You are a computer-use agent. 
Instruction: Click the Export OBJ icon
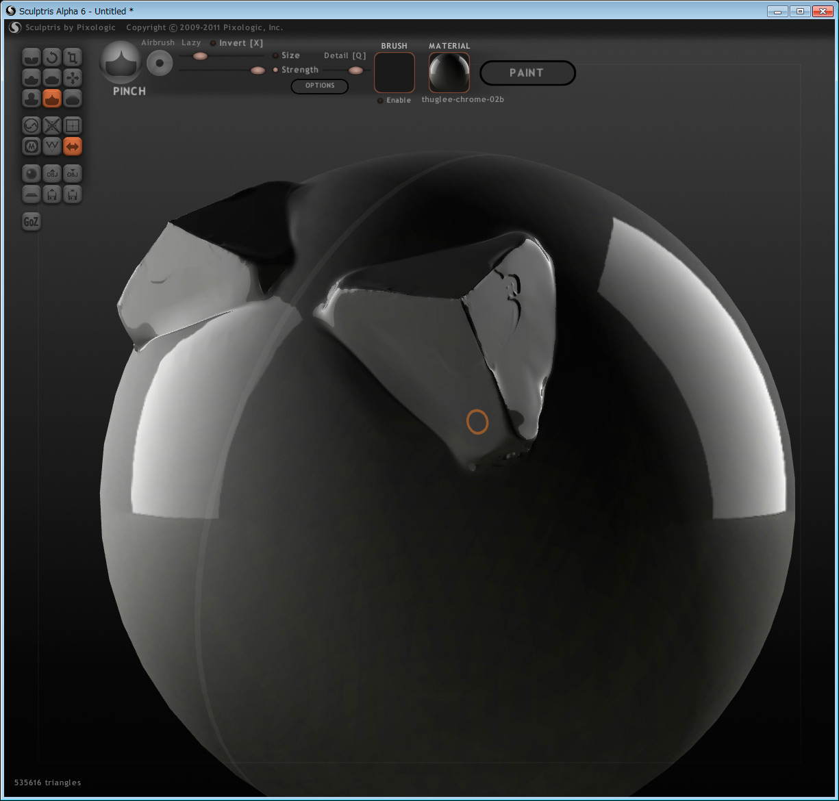[73, 174]
